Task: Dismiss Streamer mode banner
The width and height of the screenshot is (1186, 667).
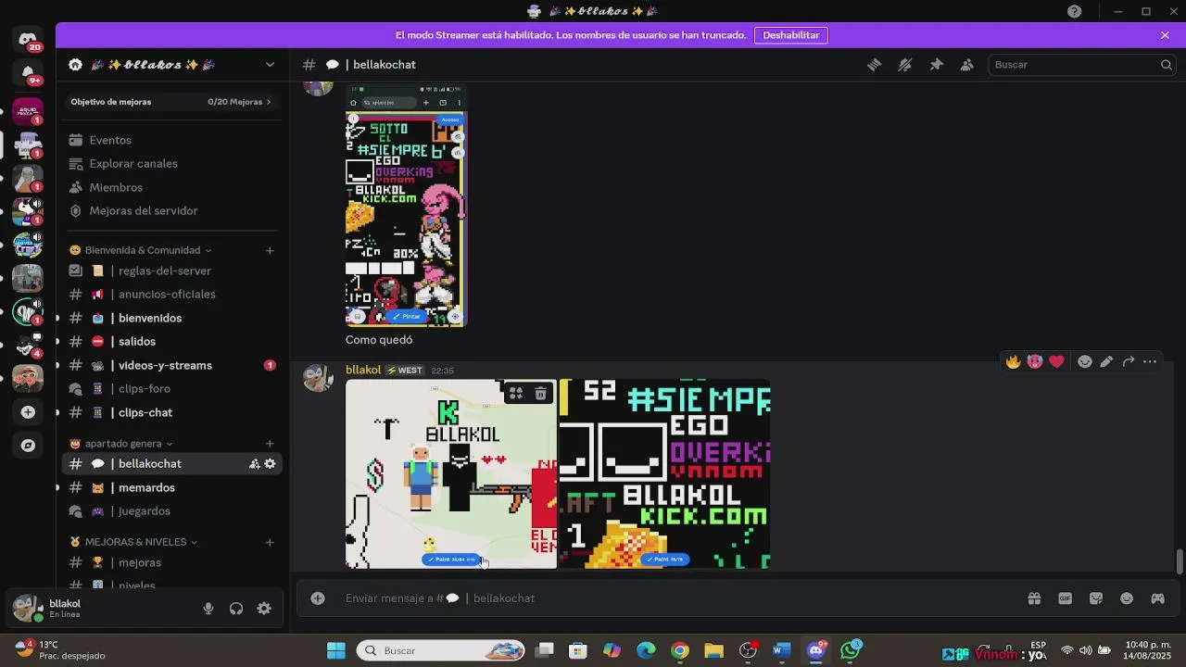Action: click(1165, 35)
